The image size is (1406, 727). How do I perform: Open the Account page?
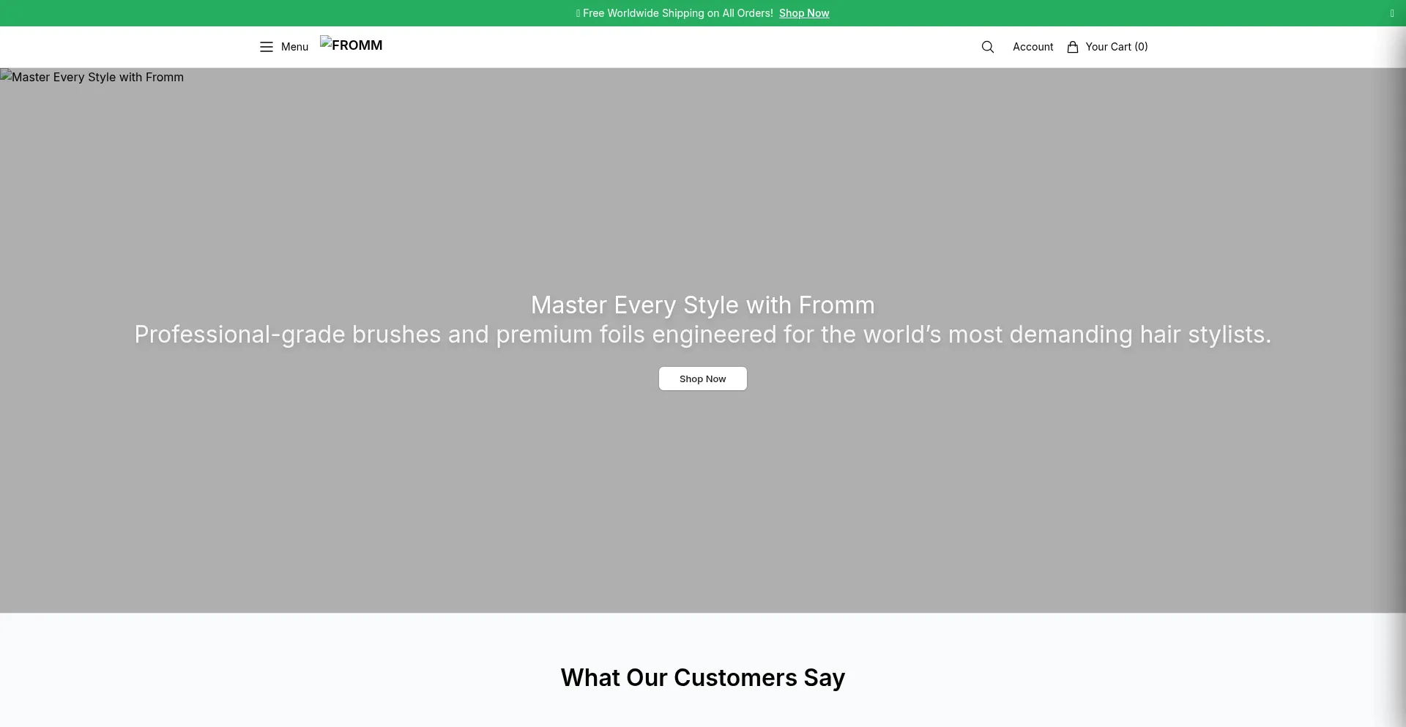pos(1033,47)
